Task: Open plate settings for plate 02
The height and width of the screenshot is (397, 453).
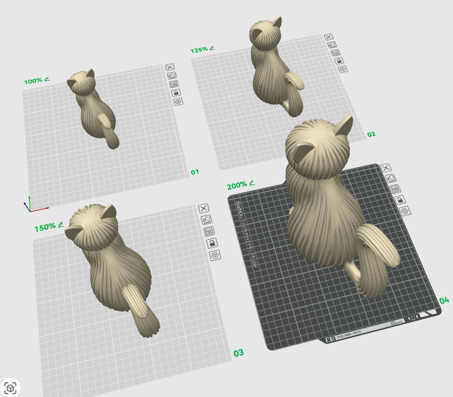Action: pyautogui.click(x=343, y=69)
